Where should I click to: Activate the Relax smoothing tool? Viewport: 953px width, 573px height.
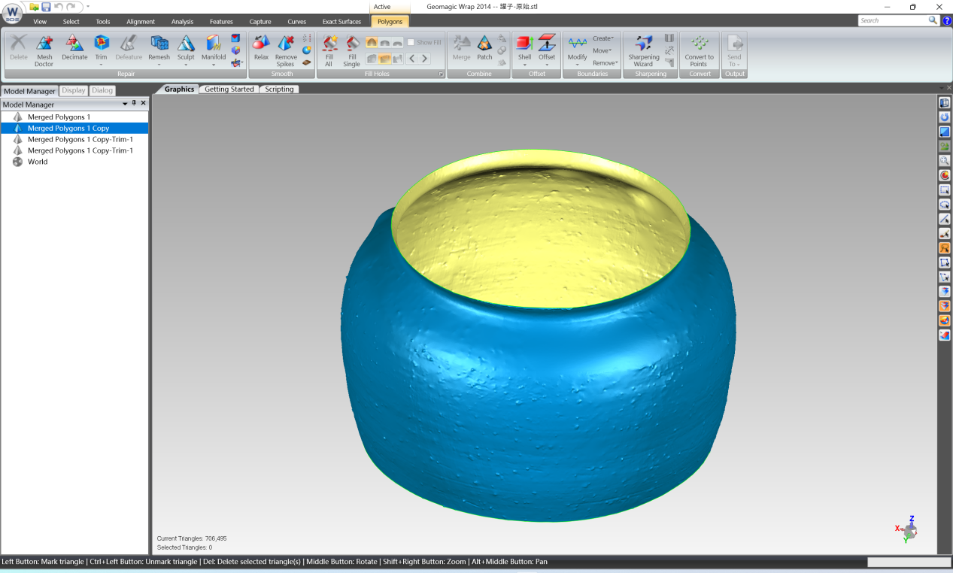point(260,50)
